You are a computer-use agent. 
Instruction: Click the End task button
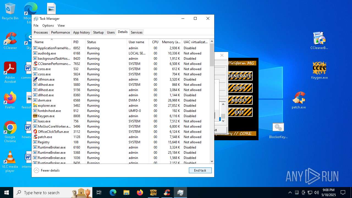pos(200,170)
